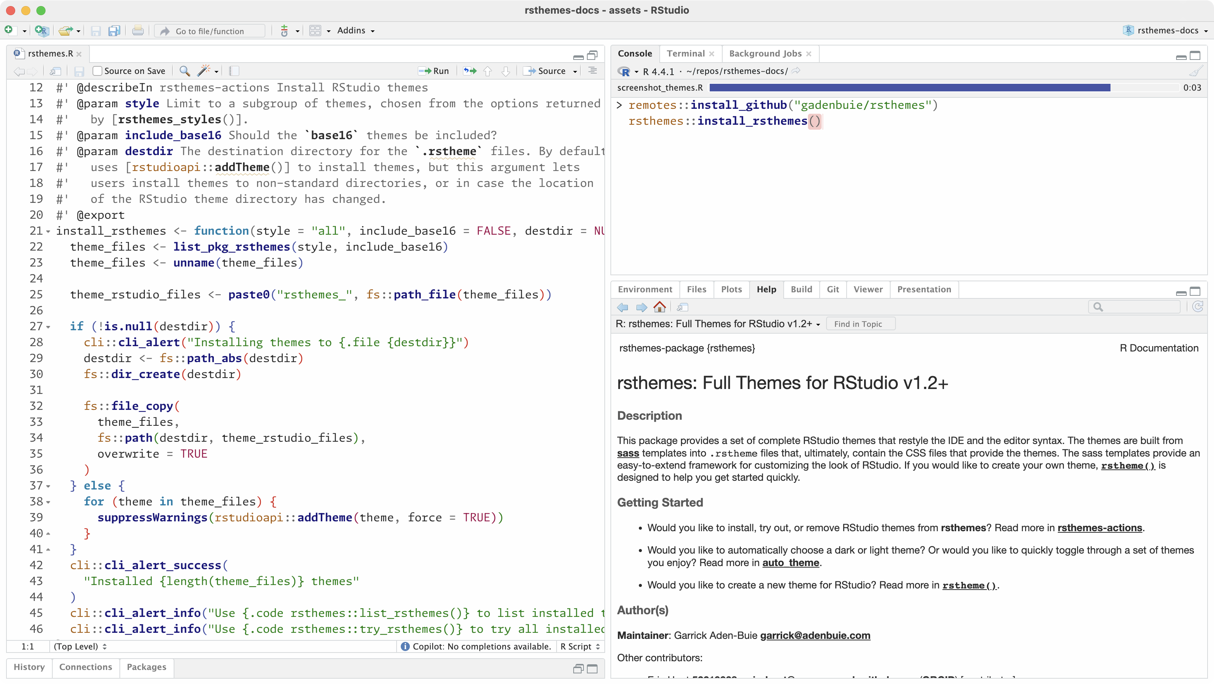Click Re-run previous code region icon
This screenshot has width=1214, height=684.
(469, 71)
